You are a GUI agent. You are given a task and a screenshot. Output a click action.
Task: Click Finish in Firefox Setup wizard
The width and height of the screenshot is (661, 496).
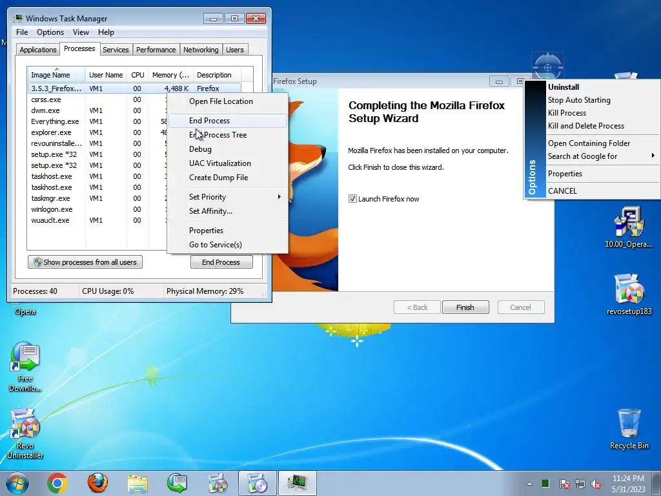(465, 307)
